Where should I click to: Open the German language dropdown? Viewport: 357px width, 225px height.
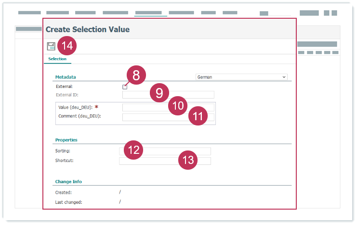[x=241, y=77]
